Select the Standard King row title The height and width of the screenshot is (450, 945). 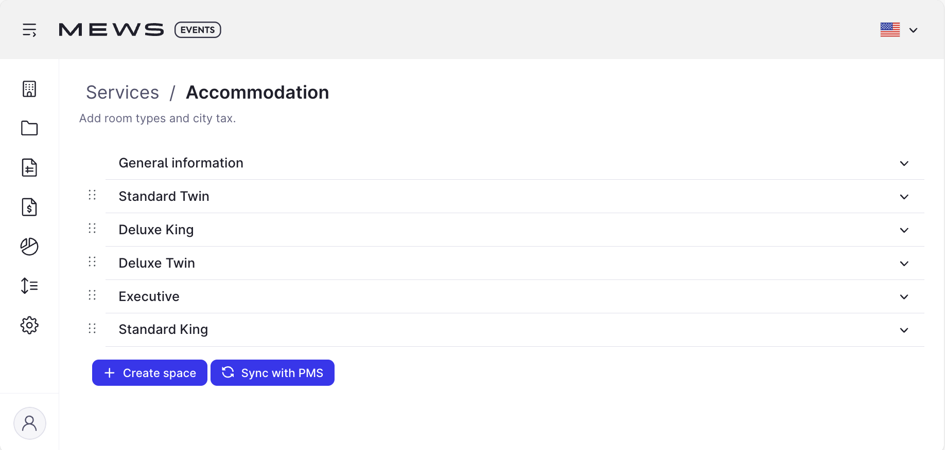[163, 329]
